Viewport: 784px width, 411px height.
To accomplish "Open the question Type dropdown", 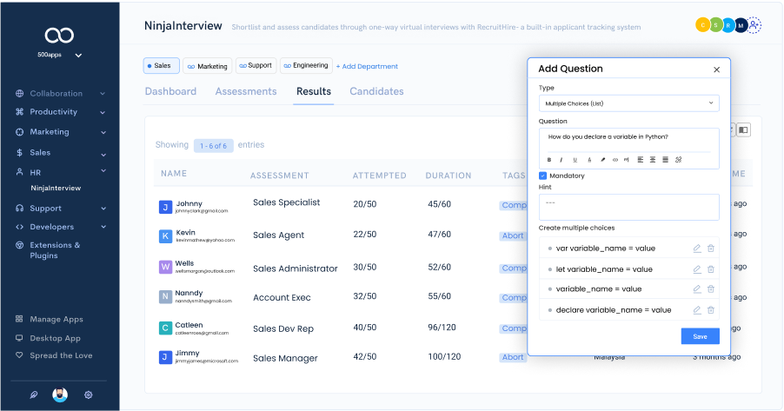I will (x=628, y=103).
